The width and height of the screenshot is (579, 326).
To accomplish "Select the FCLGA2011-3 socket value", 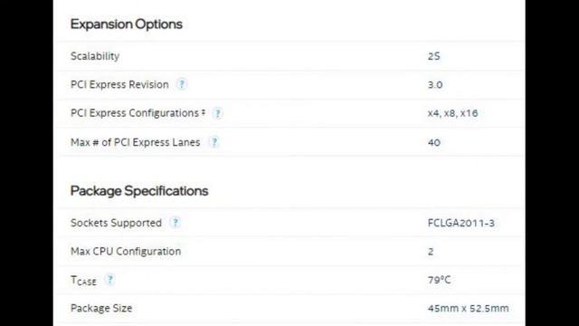I will tap(460, 223).
